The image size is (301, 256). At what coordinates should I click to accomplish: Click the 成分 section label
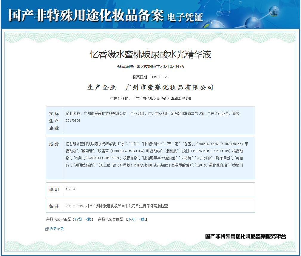(x=54, y=144)
